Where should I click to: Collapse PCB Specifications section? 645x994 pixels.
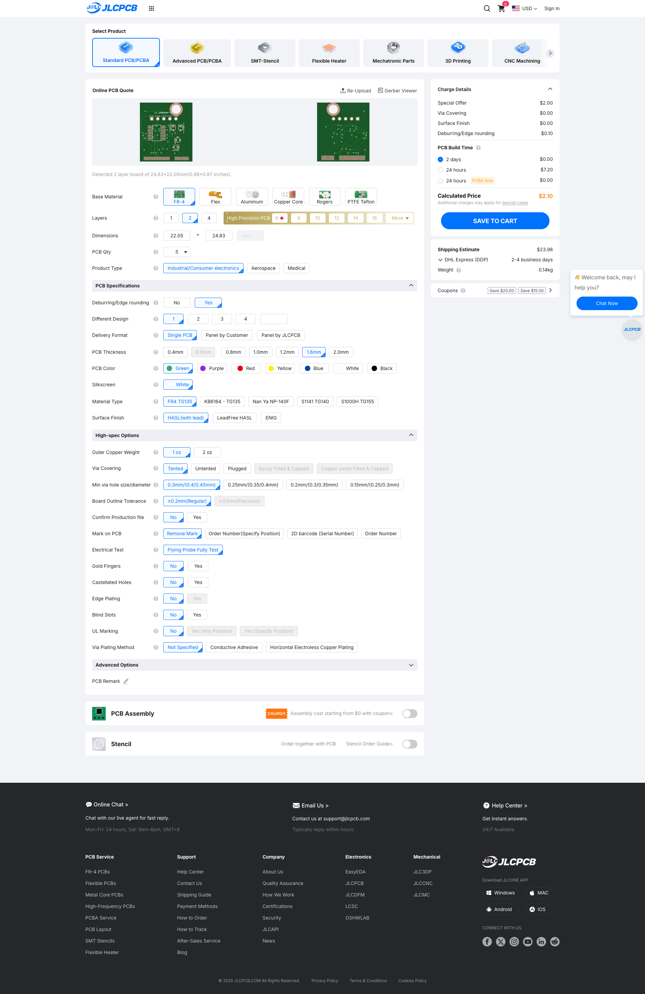click(411, 286)
